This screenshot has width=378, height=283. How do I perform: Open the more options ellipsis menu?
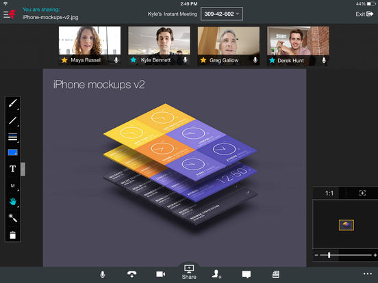click(x=368, y=273)
